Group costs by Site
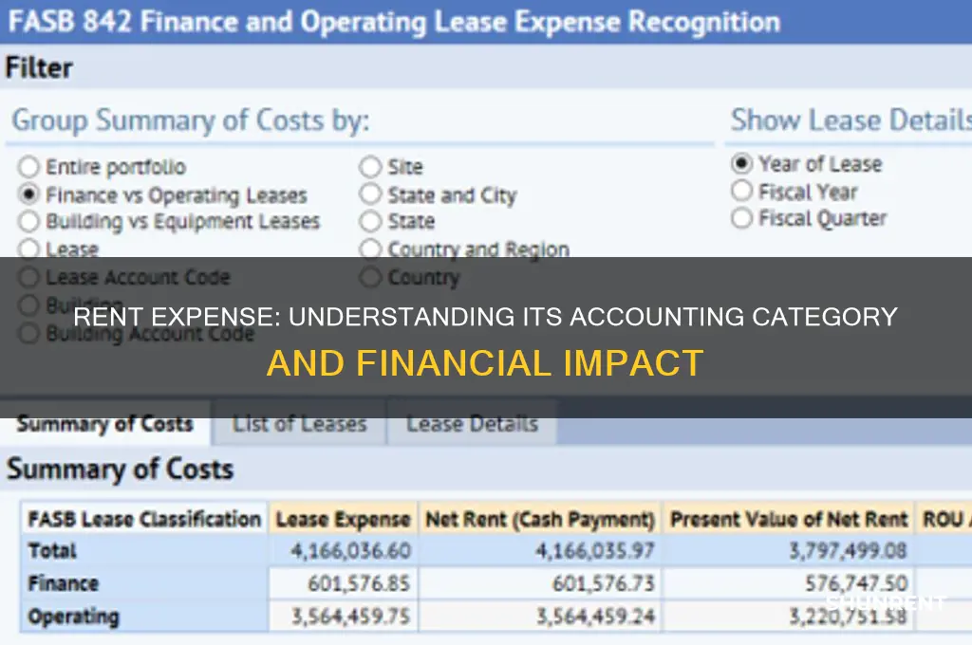972x645 pixels. click(x=370, y=167)
